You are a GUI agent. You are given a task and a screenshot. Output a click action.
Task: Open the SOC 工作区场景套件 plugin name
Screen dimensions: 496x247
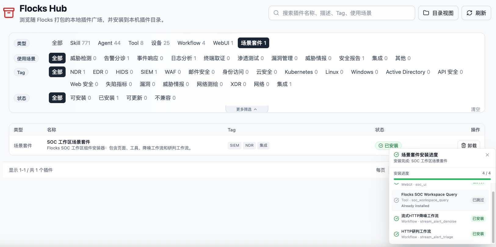(68, 142)
